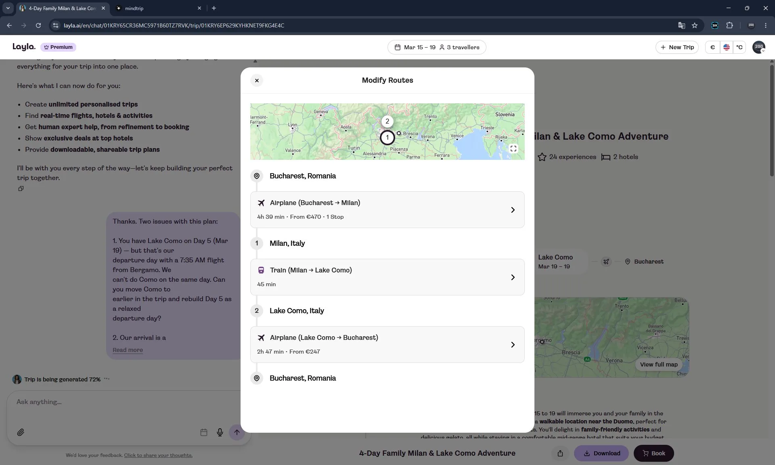
Task: Bookmark this page with star
Action: (695, 25)
